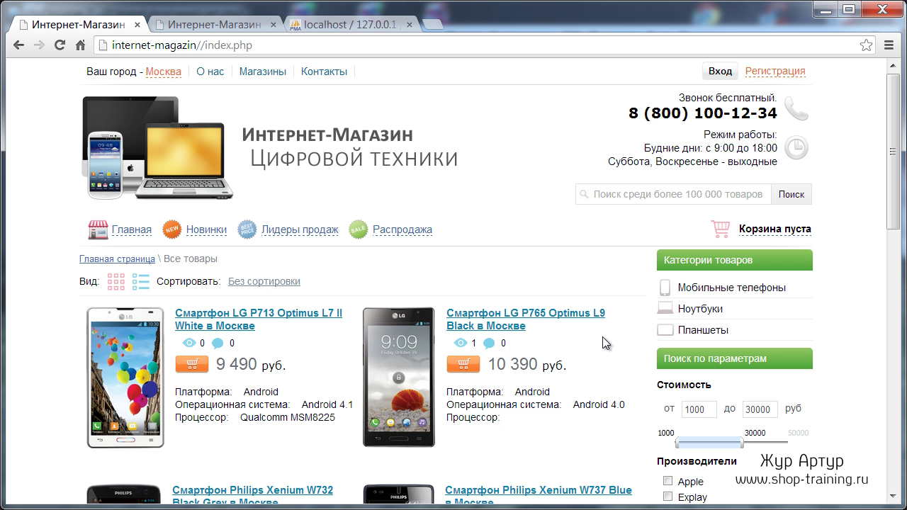Open the Без сортировки sorting dropdown
The image size is (907, 510).
pyautogui.click(x=264, y=281)
